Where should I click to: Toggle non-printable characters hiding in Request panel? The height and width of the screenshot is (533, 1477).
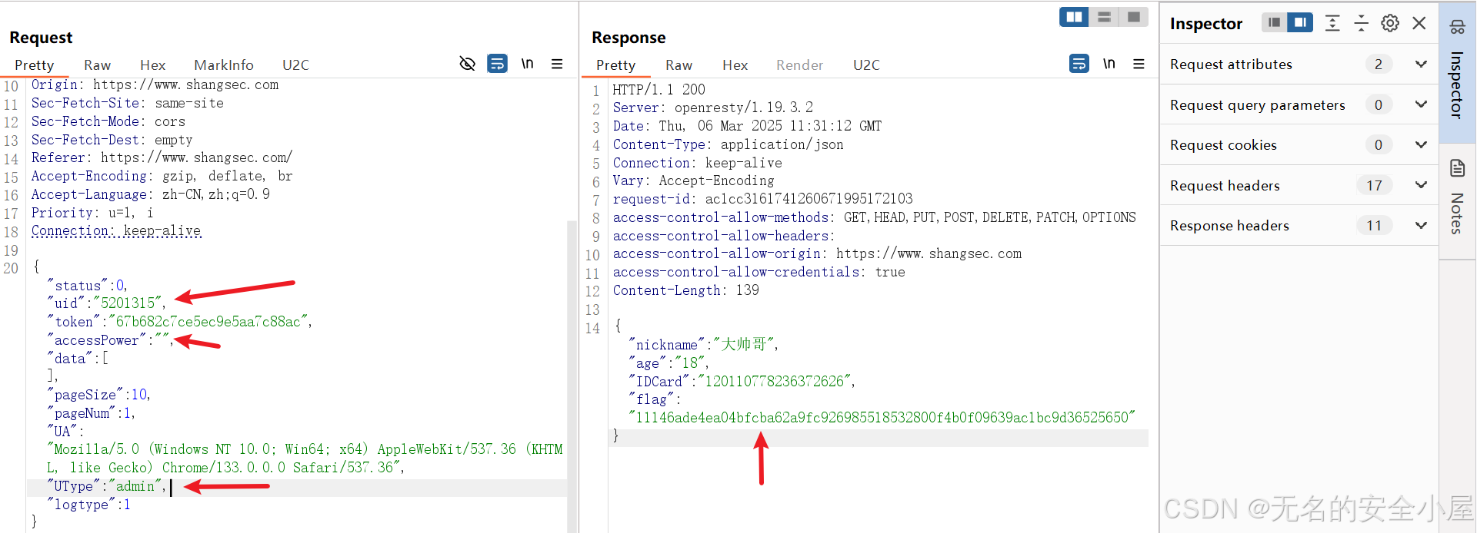pyautogui.click(x=467, y=64)
